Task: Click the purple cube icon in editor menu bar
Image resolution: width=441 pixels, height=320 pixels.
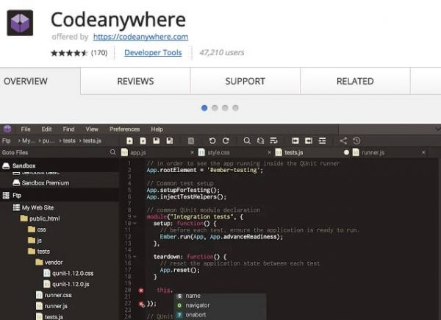Action: pyautogui.click(x=7, y=129)
